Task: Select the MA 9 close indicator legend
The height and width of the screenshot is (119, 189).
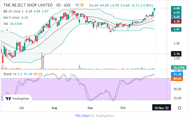Action: pos(11,17)
